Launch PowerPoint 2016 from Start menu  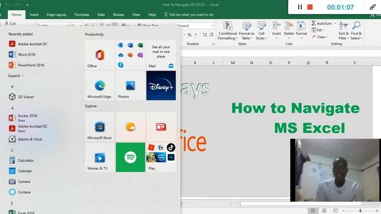point(27,65)
